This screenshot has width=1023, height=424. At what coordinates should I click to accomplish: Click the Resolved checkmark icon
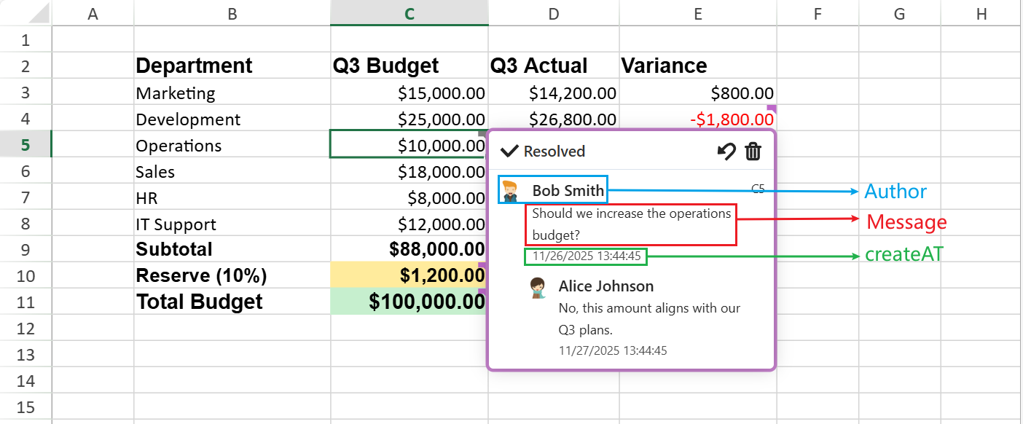pyautogui.click(x=510, y=152)
